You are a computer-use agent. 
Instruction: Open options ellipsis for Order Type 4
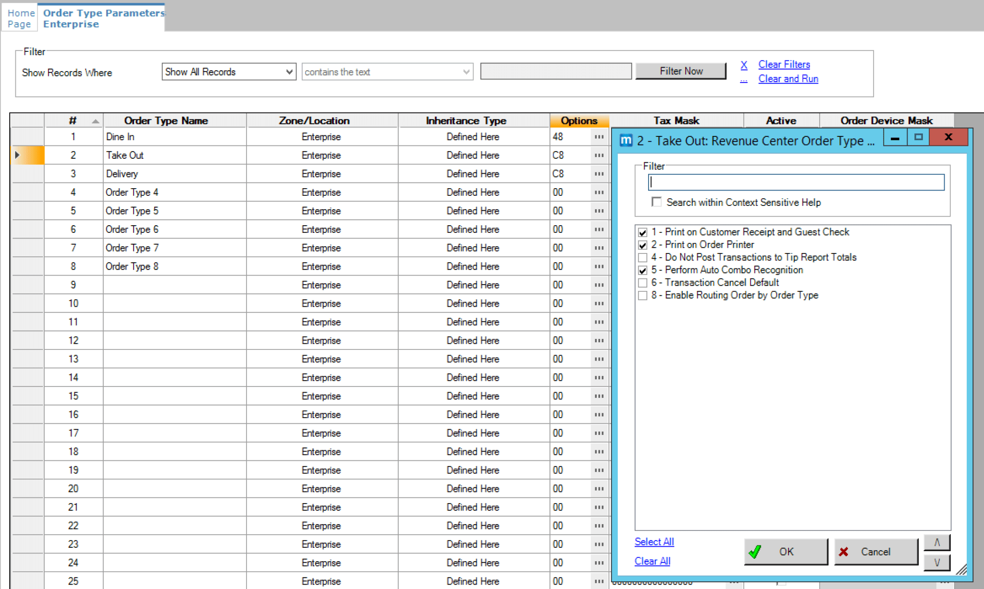[x=599, y=192]
